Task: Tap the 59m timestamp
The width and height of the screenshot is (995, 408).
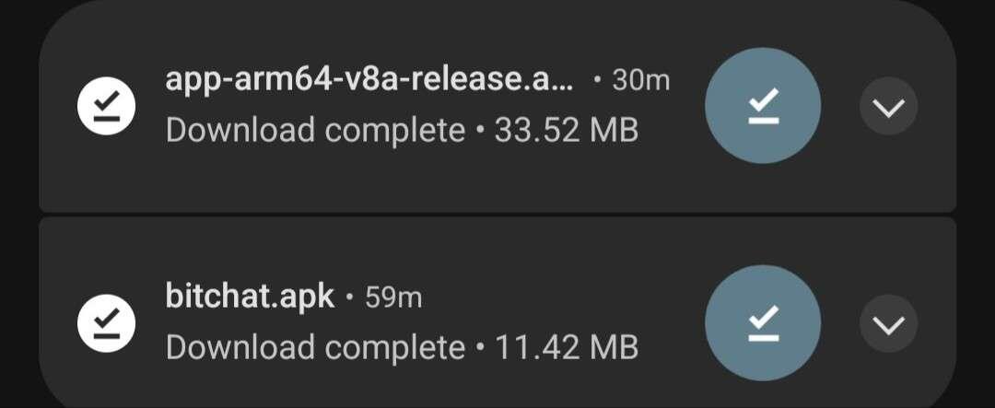Action: pyautogui.click(x=393, y=297)
